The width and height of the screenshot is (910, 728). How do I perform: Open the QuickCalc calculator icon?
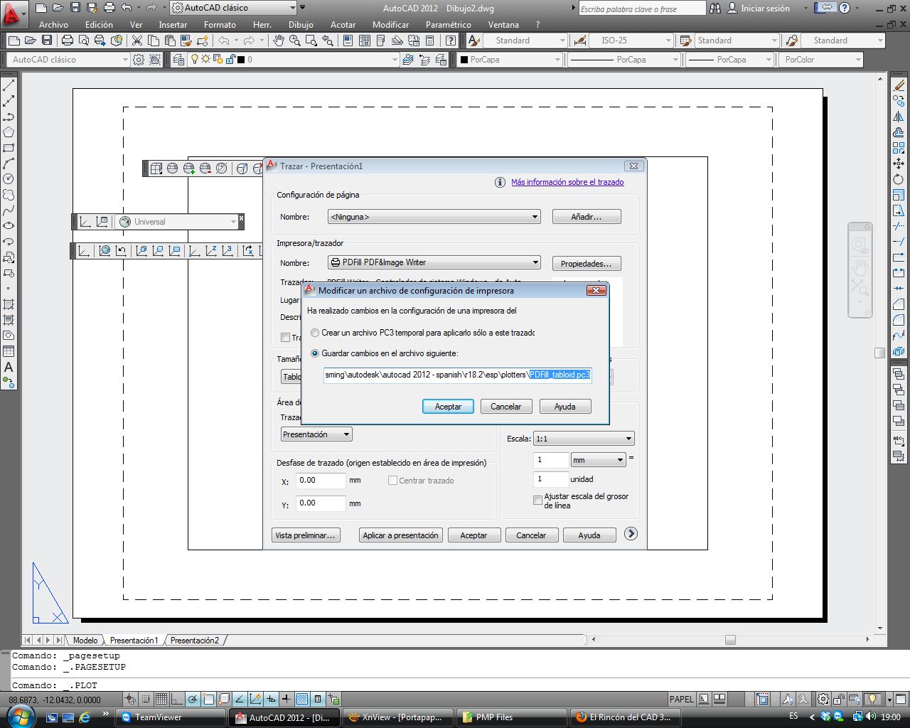coord(430,41)
